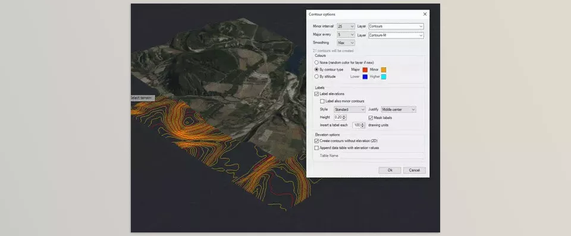Open the Justify dropdown set to Middle center
The height and width of the screenshot is (236, 571).
pyautogui.click(x=399, y=109)
